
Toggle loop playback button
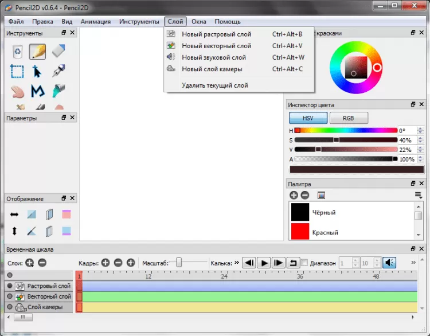coord(293,263)
